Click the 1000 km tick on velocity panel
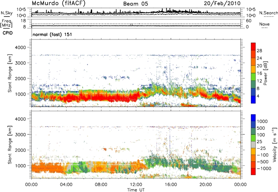This screenshot has height=192, width=278. click(21, 166)
